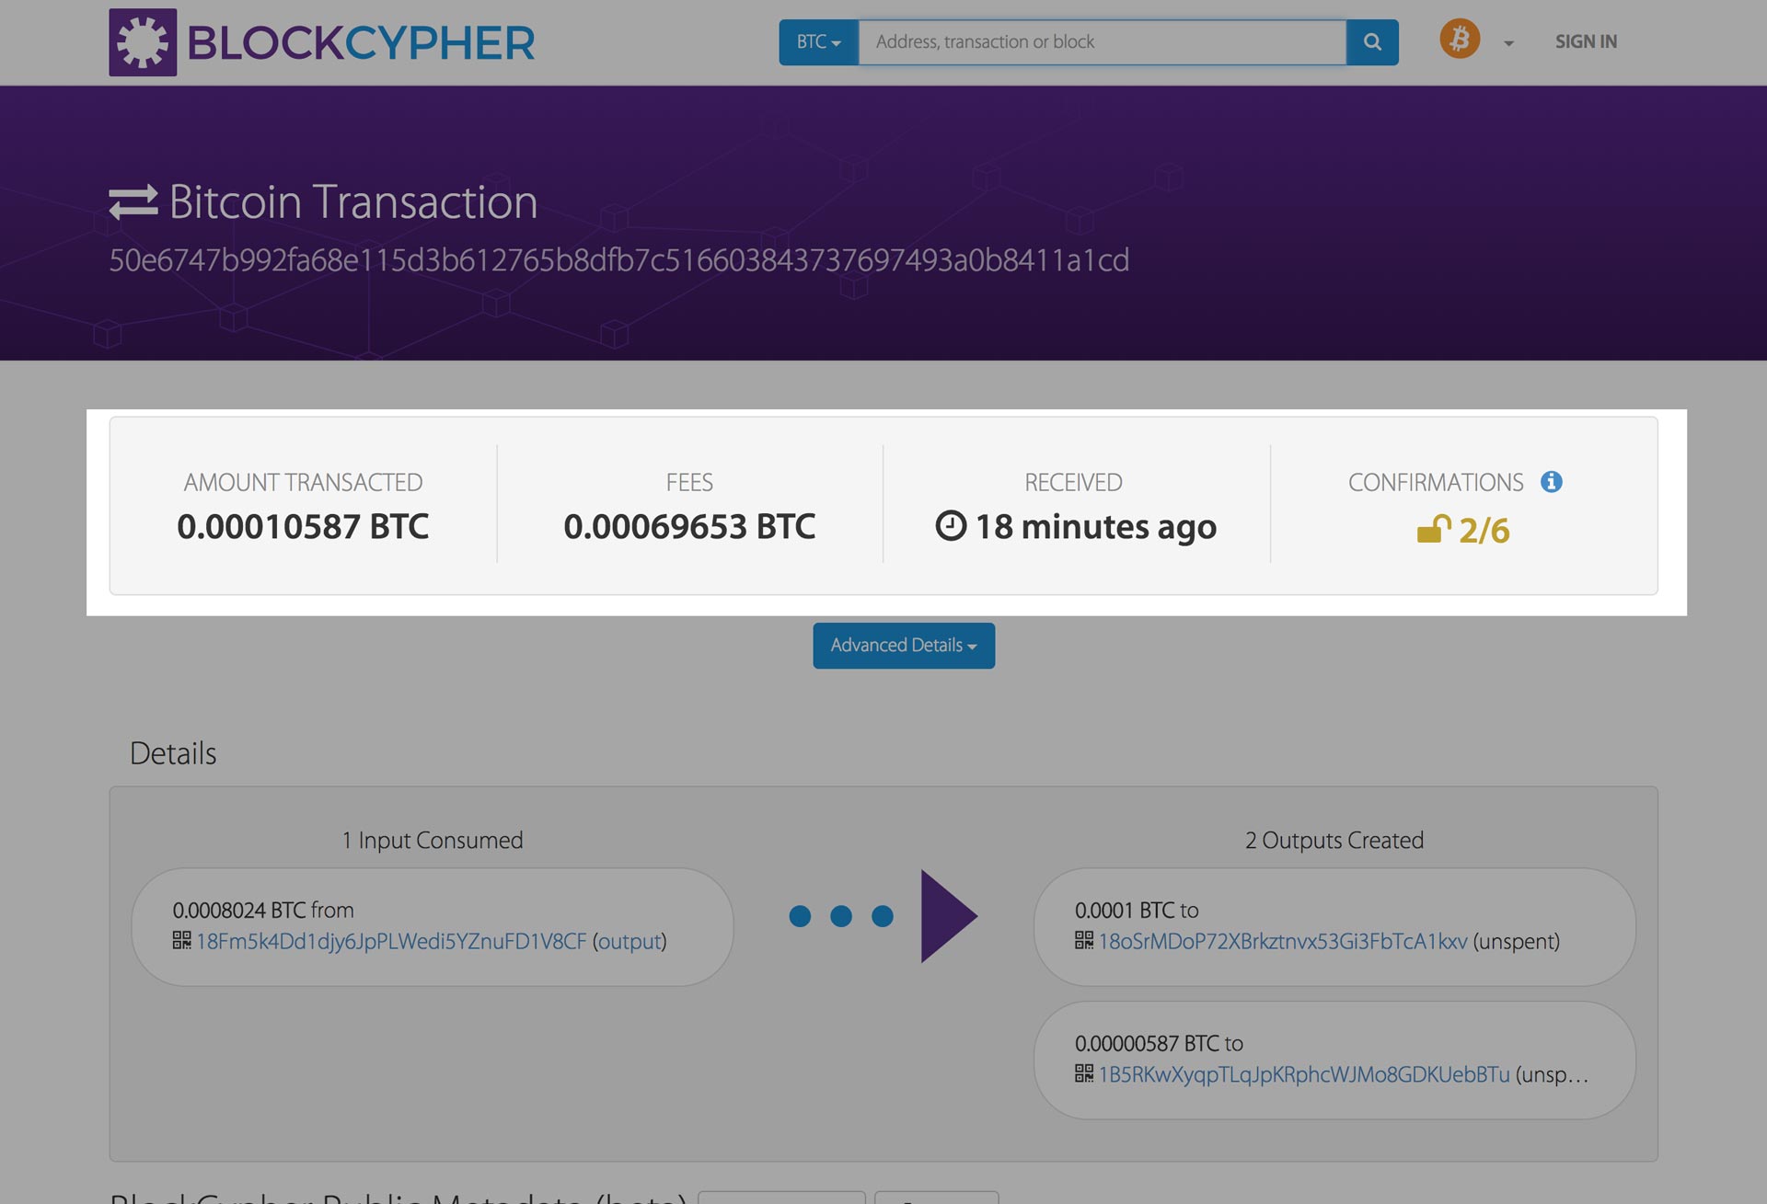Expand the Bitcoin logo dropdown arrow
This screenshot has height=1204, width=1767.
[1506, 41]
